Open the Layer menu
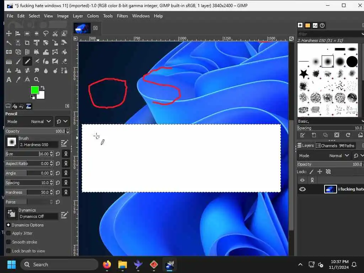Image resolution: width=364 pixels, height=273 pixels. tap(78, 16)
